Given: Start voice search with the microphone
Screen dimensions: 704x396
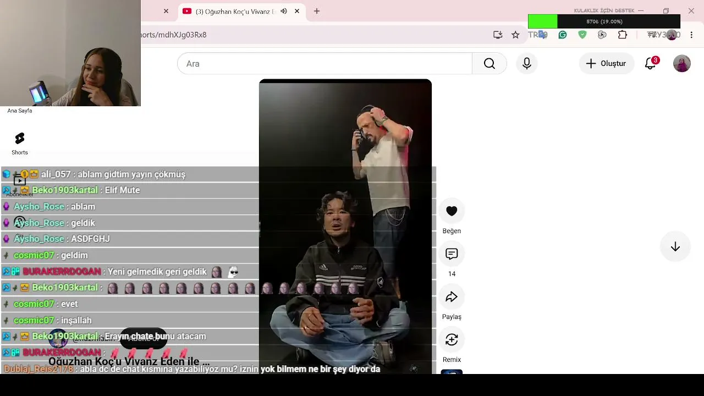Looking at the screenshot, I should point(527,64).
